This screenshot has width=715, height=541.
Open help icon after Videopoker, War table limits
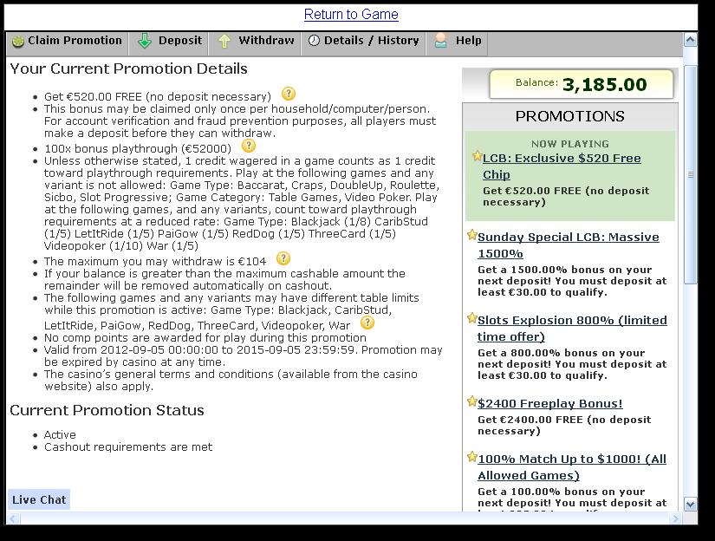coord(367,323)
